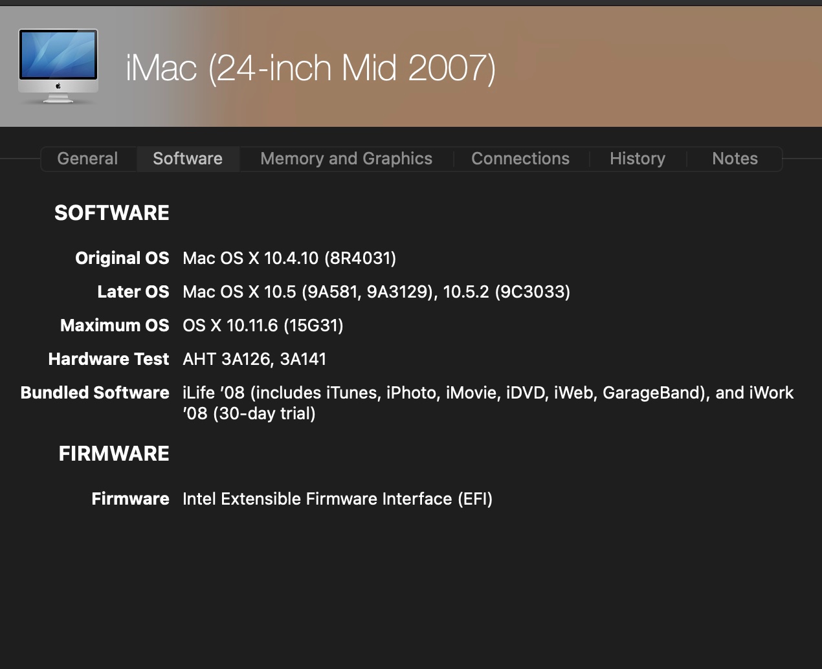Open the Notes tab

tap(735, 159)
